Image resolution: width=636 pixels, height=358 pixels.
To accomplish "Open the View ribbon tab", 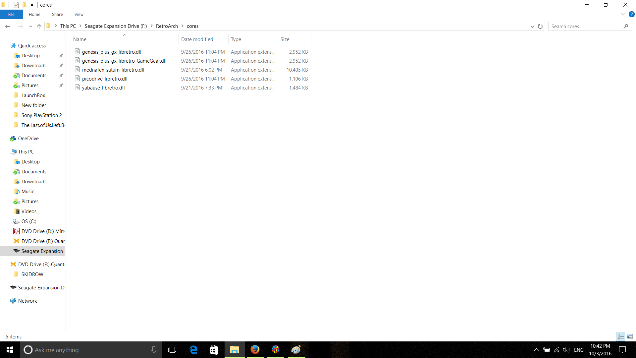I will [79, 14].
